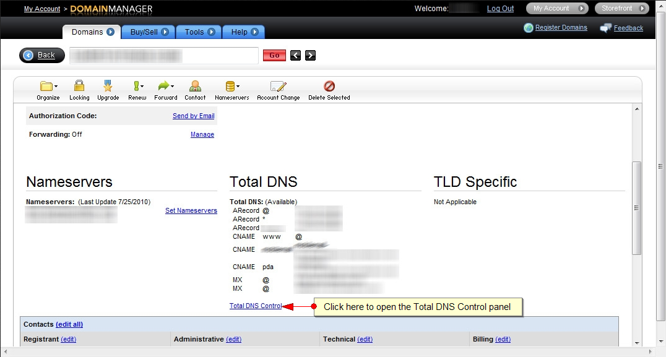Click the Register Domains globe icon
This screenshot has height=357, width=666.
coord(529,28)
